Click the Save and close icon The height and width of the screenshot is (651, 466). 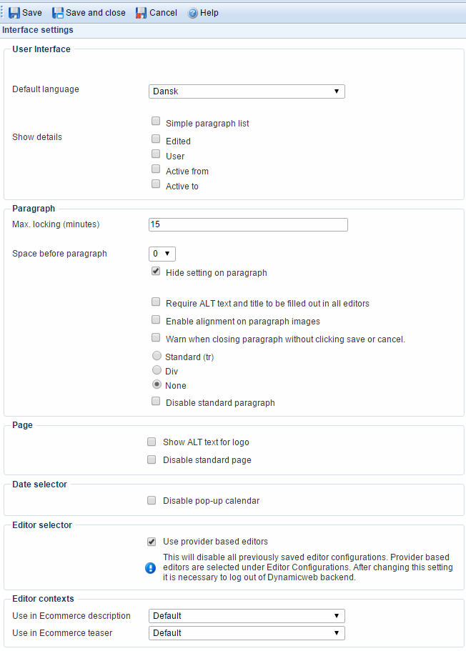[58, 13]
